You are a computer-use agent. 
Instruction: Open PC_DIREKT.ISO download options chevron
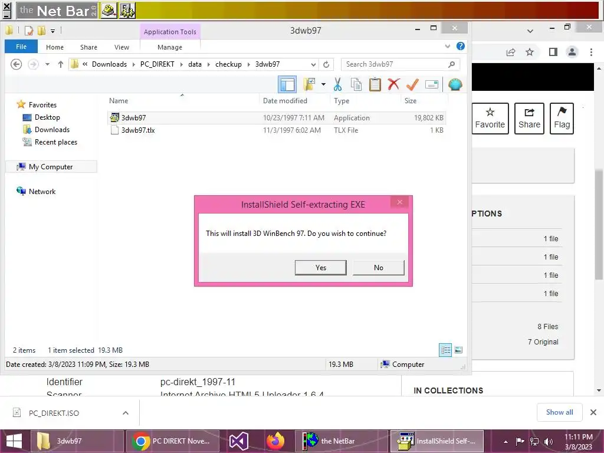tap(126, 413)
